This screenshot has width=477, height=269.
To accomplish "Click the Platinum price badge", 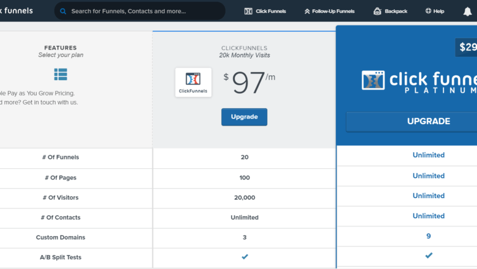I will (466, 47).
